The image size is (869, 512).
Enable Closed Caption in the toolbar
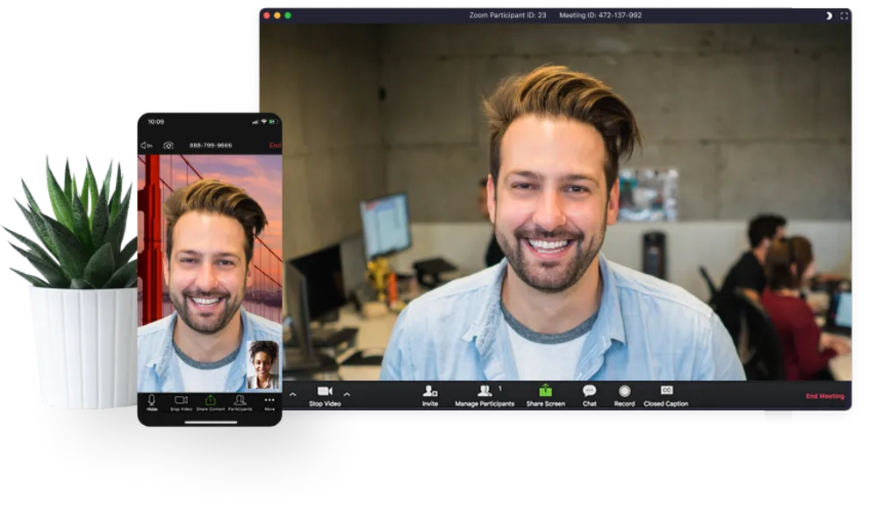pyautogui.click(x=666, y=392)
